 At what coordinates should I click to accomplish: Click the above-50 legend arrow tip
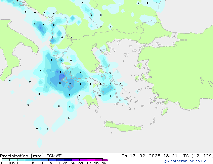(106, 160)
